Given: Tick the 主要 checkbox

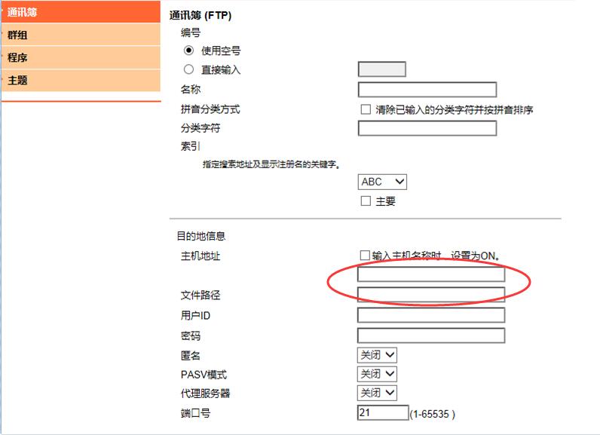Looking at the screenshot, I should coord(366,201).
